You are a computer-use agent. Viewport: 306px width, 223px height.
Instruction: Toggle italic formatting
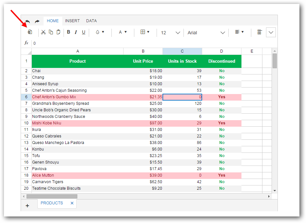(76, 32)
